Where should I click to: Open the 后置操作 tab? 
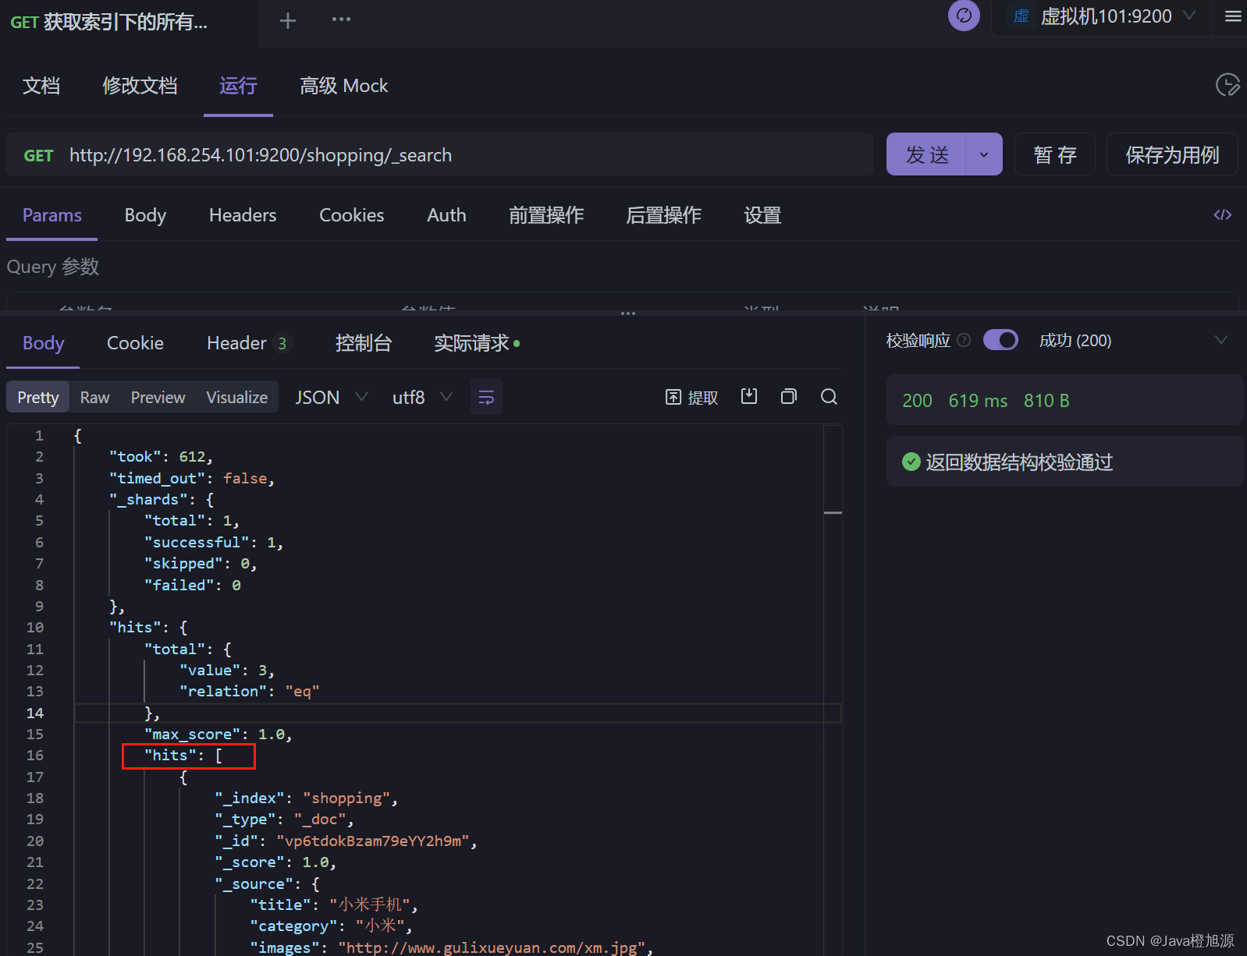[x=663, y=215]
